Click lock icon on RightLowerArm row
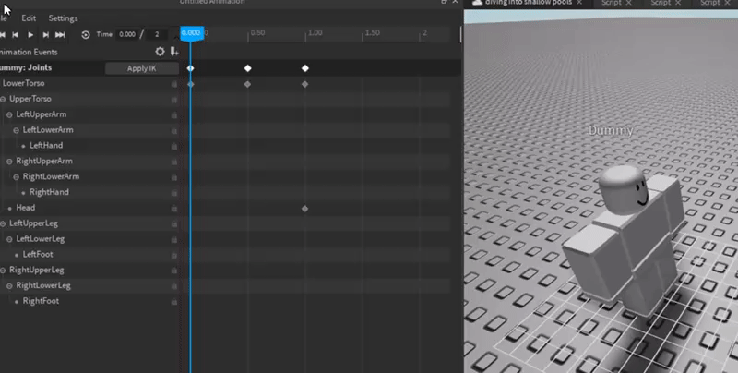Image resolution: width=738 pixels, height=373 pixels. pos(174,177)
